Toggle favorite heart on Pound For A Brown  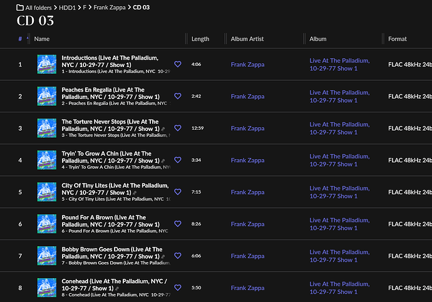(177, 224)
